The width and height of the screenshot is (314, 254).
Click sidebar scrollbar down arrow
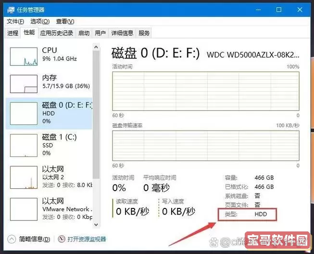tap(96, 225)
